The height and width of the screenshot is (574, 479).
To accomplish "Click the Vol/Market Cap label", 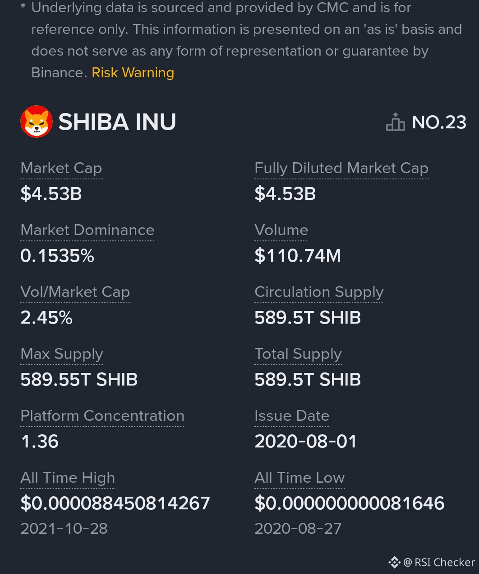I will click(x=75, y=292).
